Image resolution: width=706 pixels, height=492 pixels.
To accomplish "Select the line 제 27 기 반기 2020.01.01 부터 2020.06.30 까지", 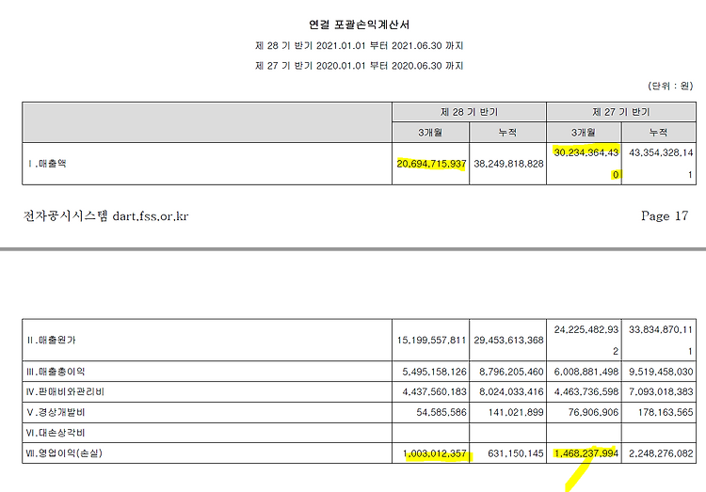I will coord(359,66).
